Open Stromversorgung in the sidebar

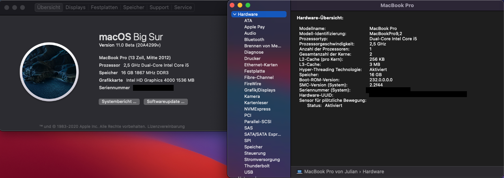point(262,159)
